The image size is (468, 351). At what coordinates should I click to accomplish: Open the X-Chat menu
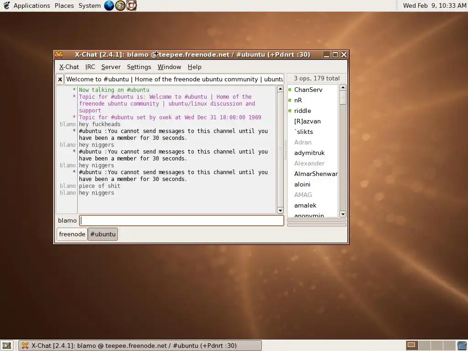69,67
